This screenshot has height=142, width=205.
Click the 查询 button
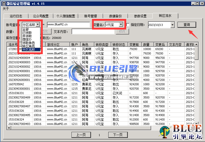pyautogui.click(x=187, y=25)
